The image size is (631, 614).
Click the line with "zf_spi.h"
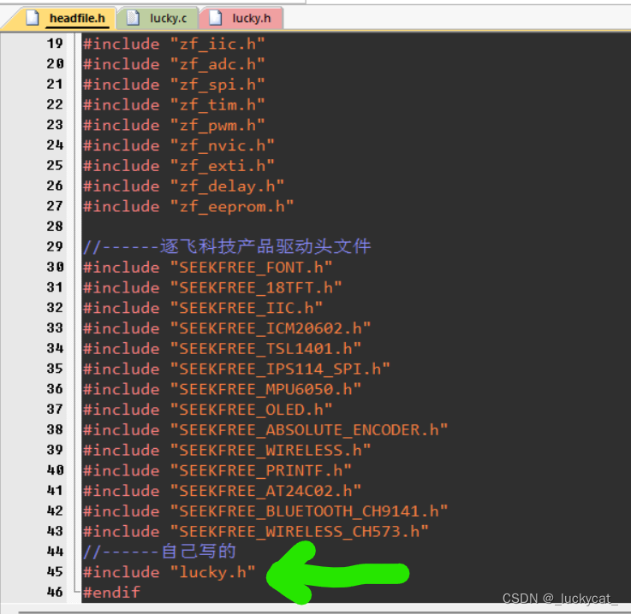tap(174, 85)
